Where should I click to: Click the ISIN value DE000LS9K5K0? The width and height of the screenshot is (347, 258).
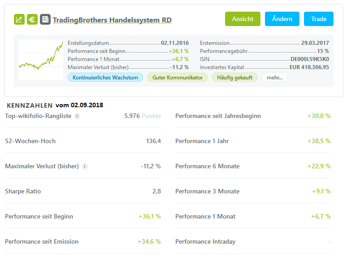tap(310, 59)
